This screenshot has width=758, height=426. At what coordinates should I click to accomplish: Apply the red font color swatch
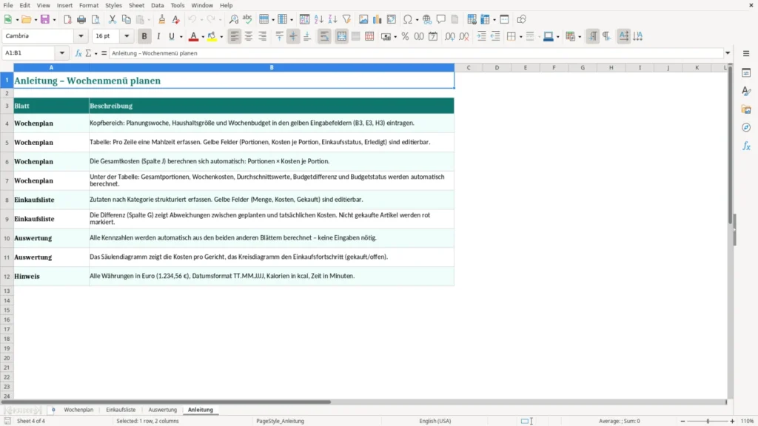click(x=193, y=36)
